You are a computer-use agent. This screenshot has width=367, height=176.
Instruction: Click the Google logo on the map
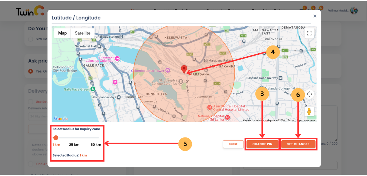click(60, 119)
